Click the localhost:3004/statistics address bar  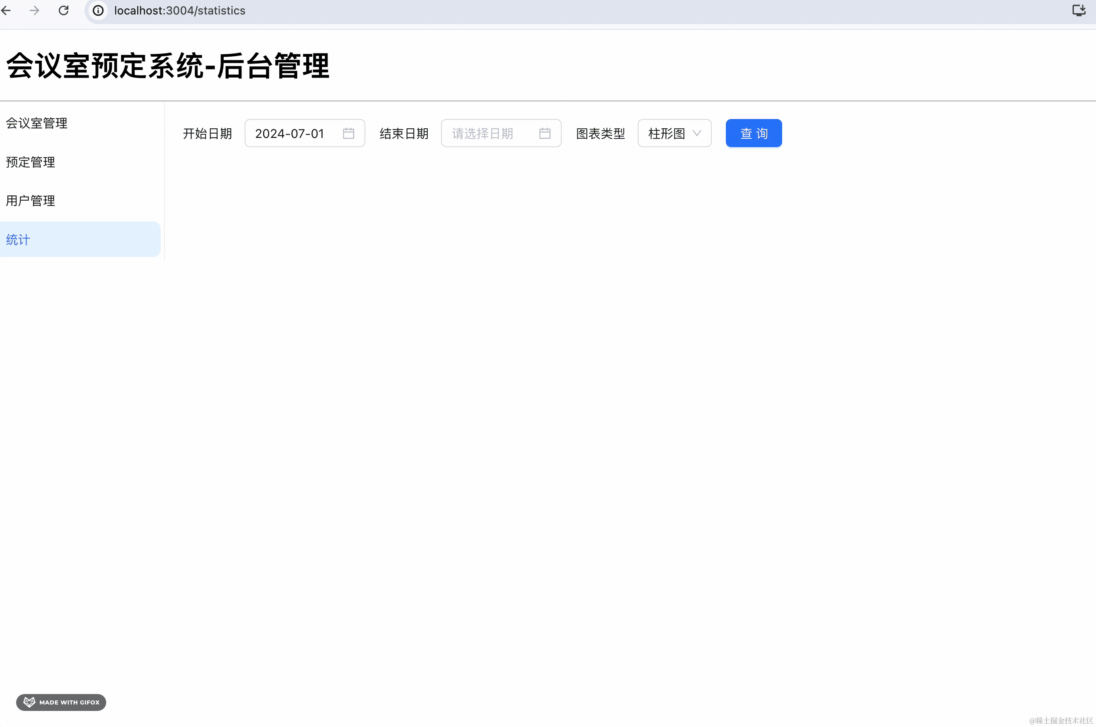(x=180, y=10)
